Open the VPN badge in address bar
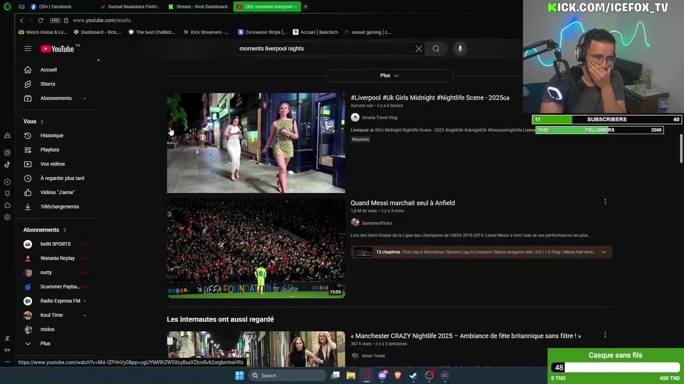The image size is (684, 384). tap(55, 20)
